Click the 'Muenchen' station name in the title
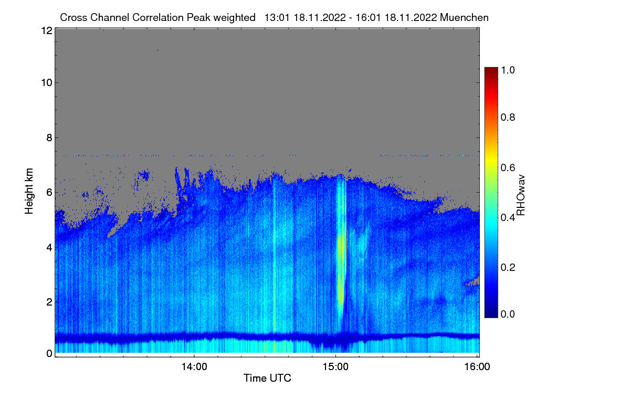The height and width of the screenshot is (420, 630). tap(465, 17)
